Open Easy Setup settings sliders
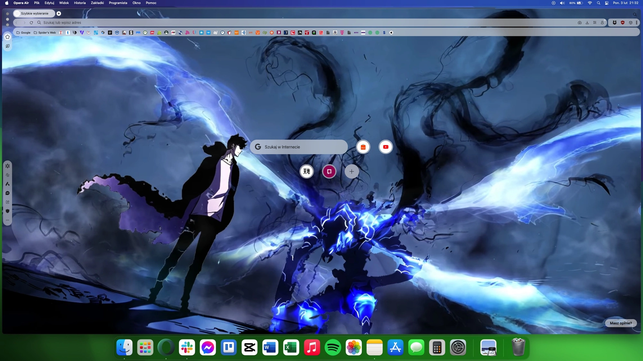 (595, 23)
